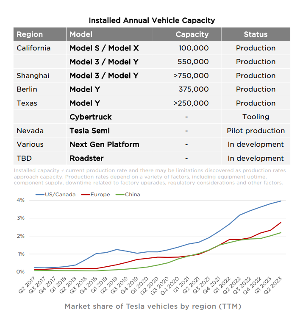
Task: Click the 'US/Canada' legend entry
Action: click(x=56, y=195)
